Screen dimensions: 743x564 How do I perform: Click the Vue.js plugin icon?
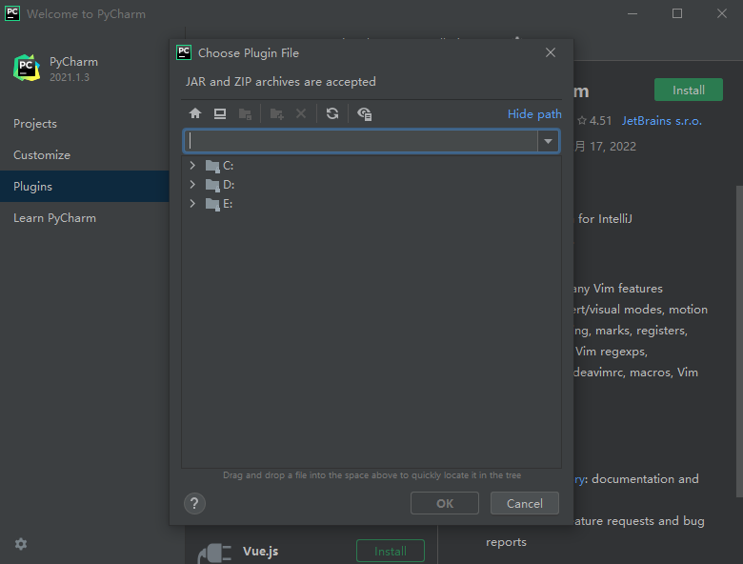214,553
